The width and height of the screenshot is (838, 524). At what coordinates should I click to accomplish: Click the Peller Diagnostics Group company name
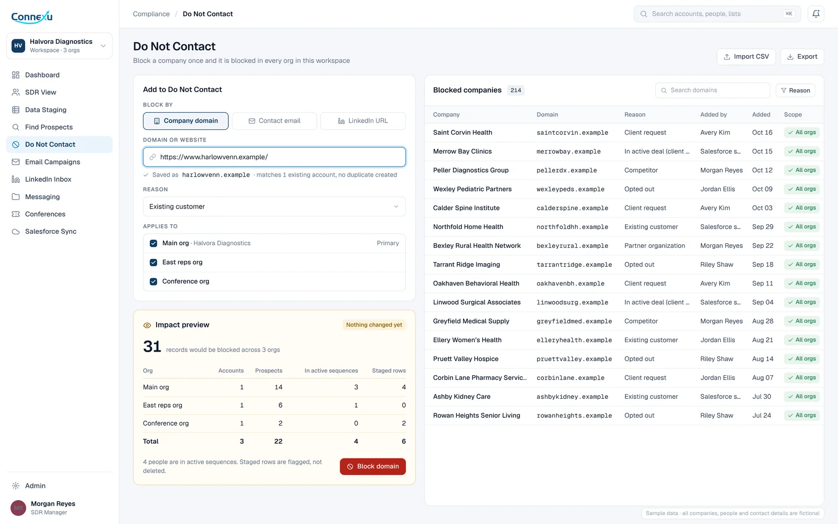(471, 170)
